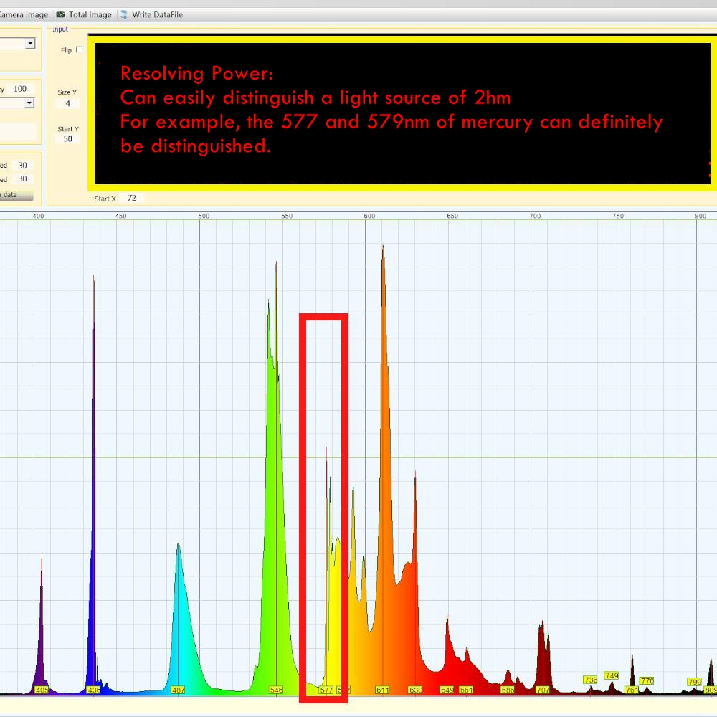Click the Write DataFile icon

pos(124,14)
